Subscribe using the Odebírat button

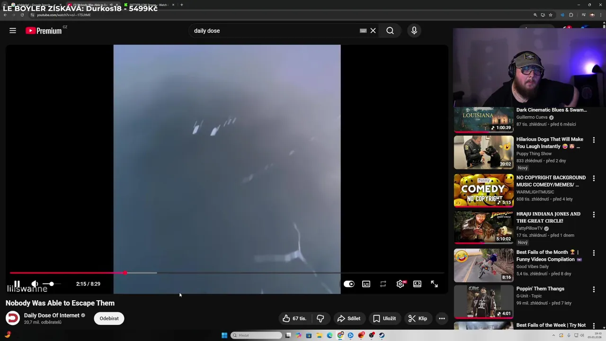[x=109, y=318]
